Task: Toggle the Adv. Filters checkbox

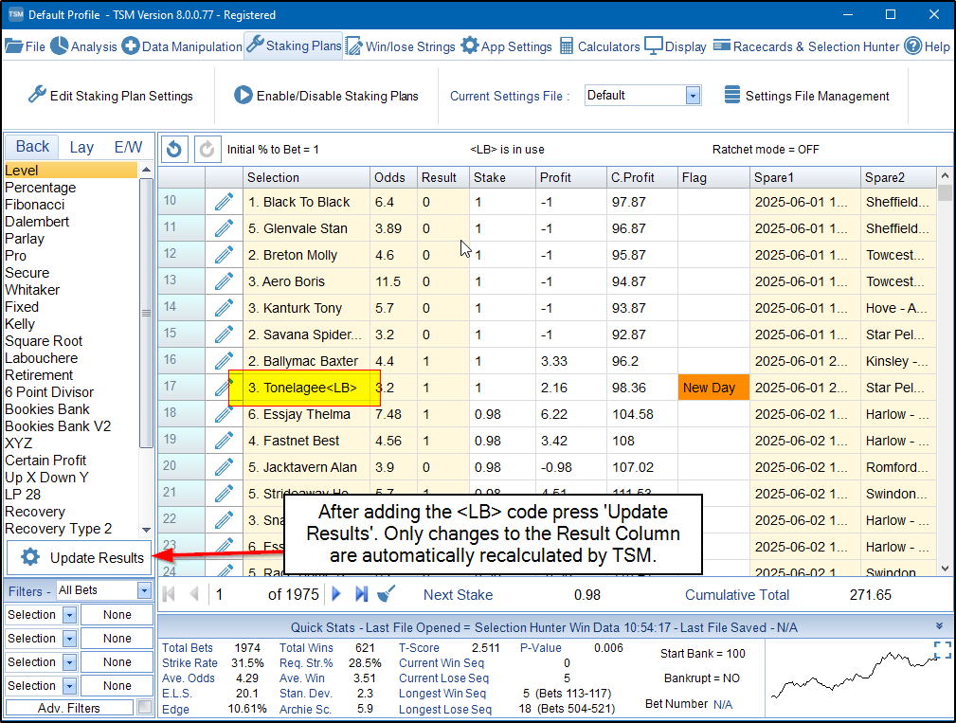Action: [144, 708]
